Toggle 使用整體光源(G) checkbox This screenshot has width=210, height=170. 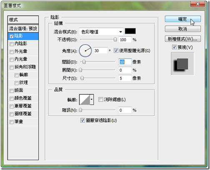[x=116, y=51]
